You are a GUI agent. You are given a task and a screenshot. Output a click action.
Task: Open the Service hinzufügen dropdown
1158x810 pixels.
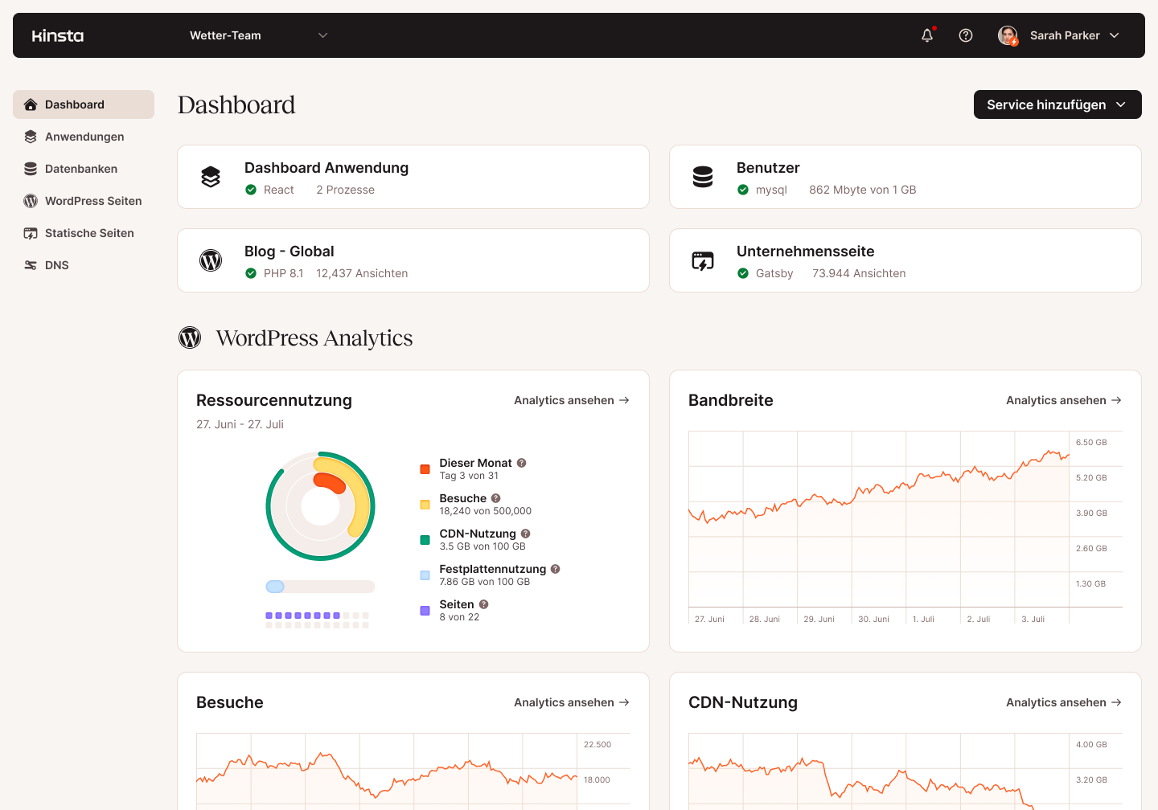click(x=1057, y=104)
